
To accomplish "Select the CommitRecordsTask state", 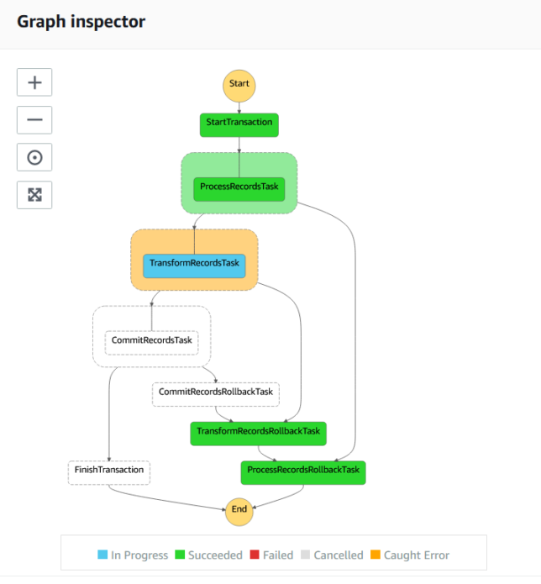I will pos(151,343).
